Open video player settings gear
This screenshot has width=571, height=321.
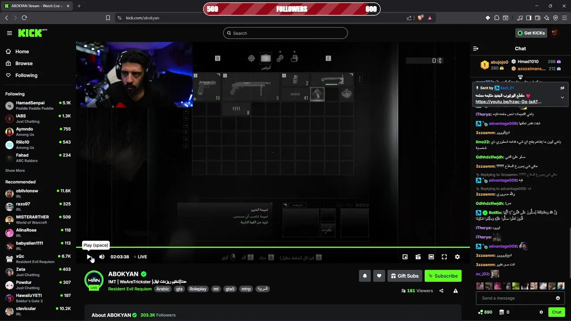457,257
